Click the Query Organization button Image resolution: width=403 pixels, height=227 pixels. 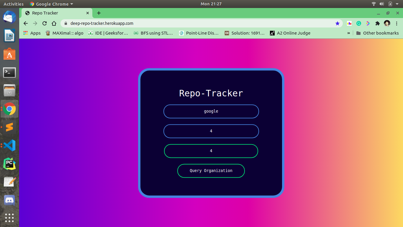211,171
